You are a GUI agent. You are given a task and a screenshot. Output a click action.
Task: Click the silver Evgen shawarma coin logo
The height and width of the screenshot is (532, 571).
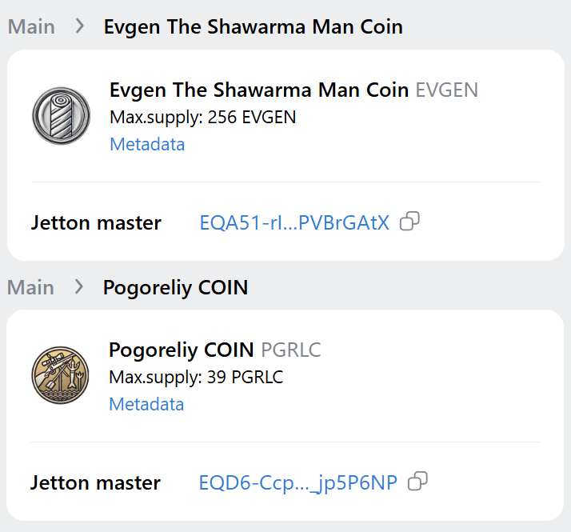point(61,116)
